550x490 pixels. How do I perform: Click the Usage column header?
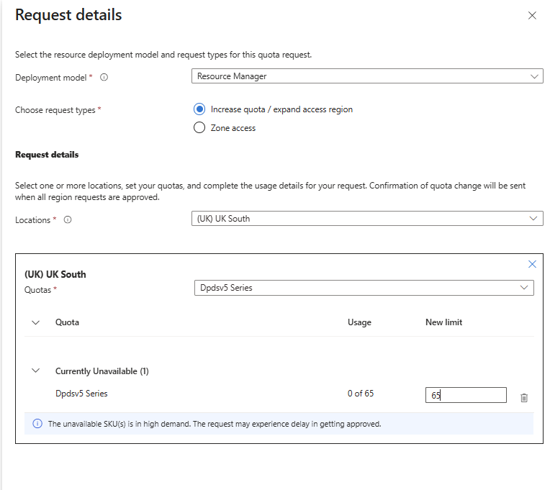[359, 322]
